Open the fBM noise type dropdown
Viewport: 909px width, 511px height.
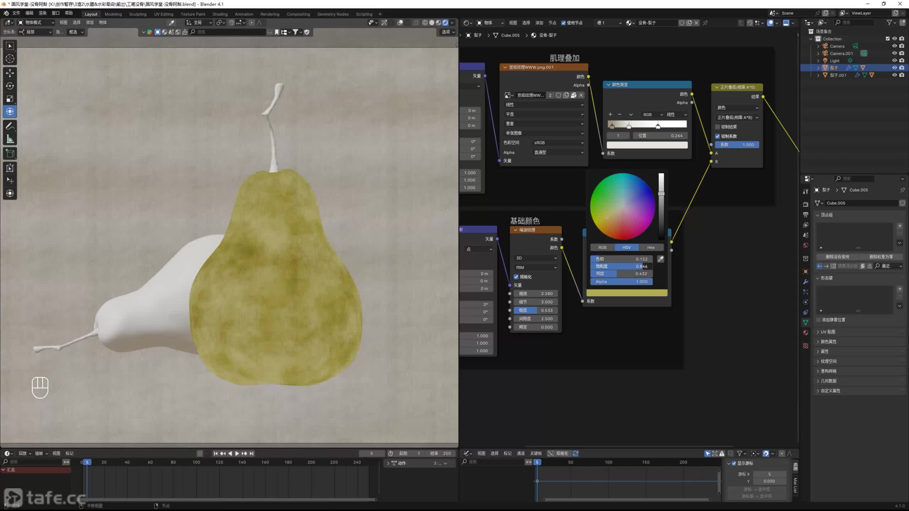pyautogui.click(x=536, y=268)
